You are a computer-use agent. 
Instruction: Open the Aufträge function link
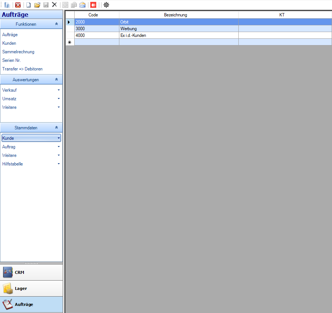10,35
